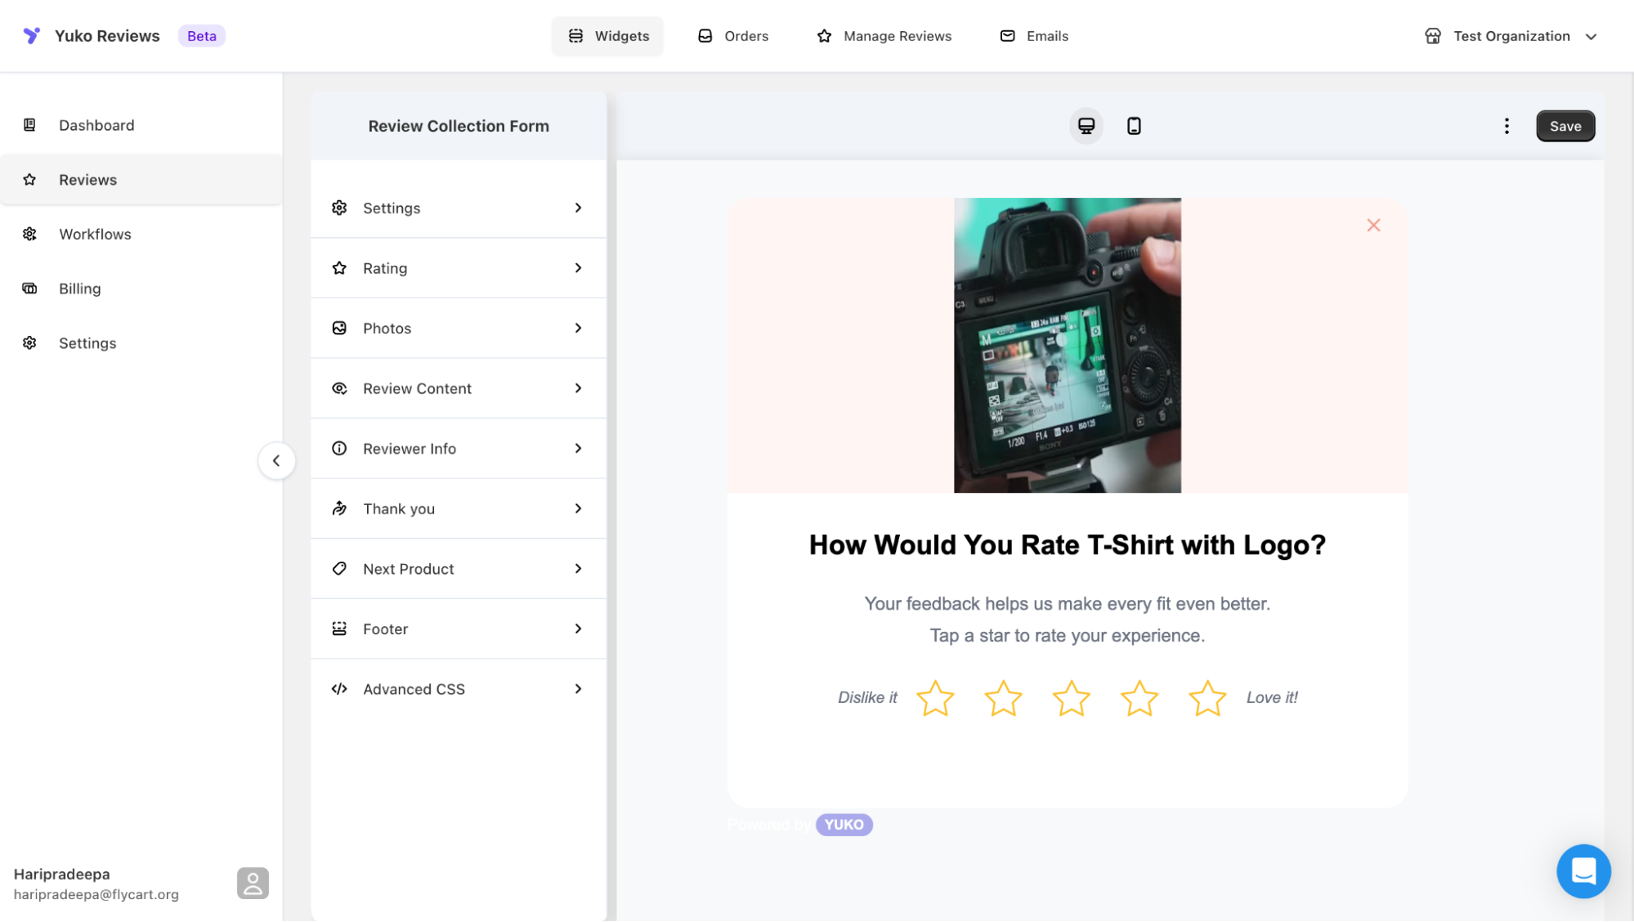Open the Manage Reviews tab

pos(884,36)
